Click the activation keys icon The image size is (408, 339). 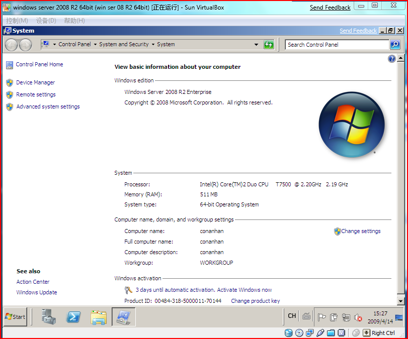[x=128, y=290]
